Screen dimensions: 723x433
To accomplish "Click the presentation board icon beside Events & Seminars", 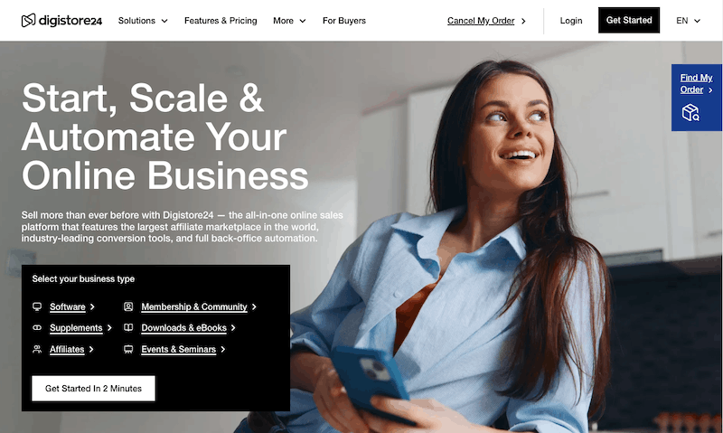I will coord(128,349).
